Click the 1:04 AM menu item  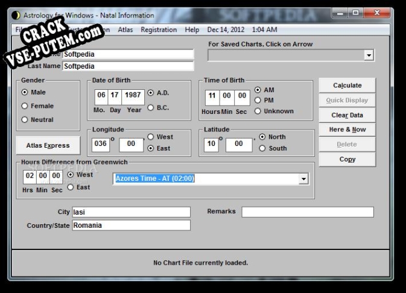(265, 30)
